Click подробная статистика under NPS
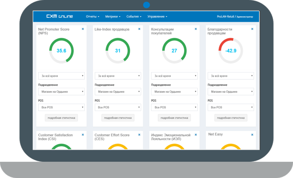Screen dimensions: 293x178 tap(61, 118)
